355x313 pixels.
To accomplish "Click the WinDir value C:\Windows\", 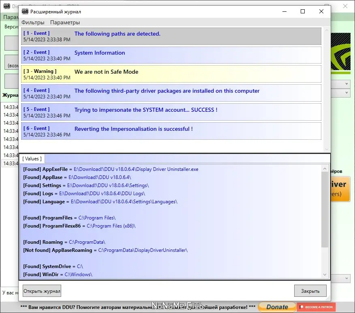I will pos(78,275).
